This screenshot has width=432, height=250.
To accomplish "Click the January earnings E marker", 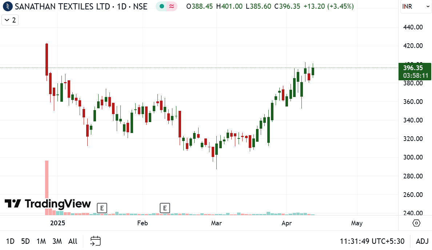I will pyautogui.click(x=102, y=208).
